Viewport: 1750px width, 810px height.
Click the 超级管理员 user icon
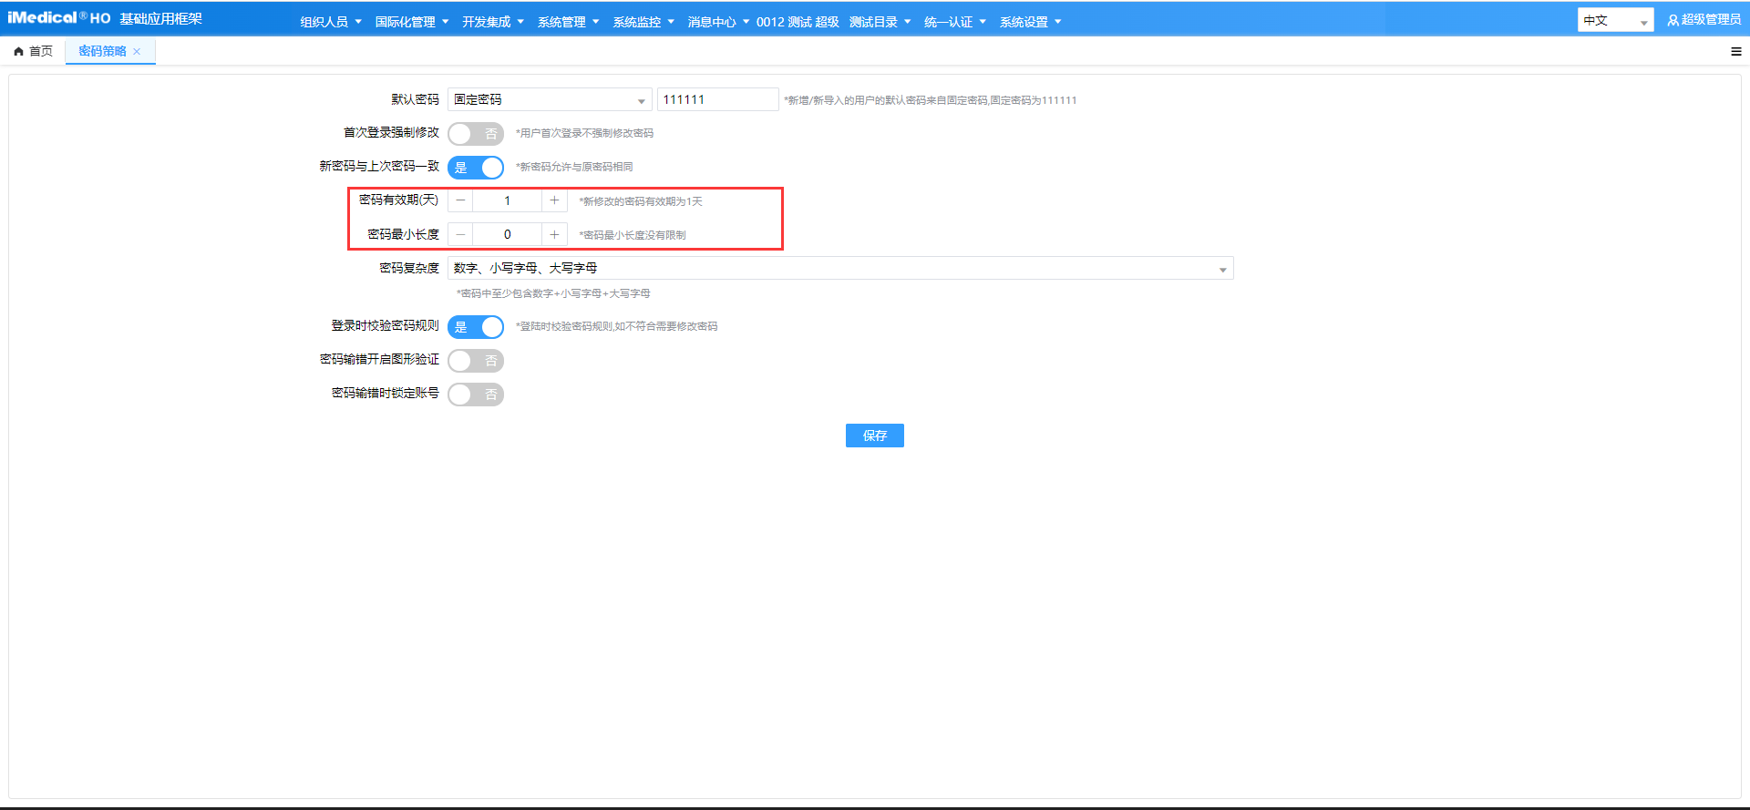click(1673, 21)
